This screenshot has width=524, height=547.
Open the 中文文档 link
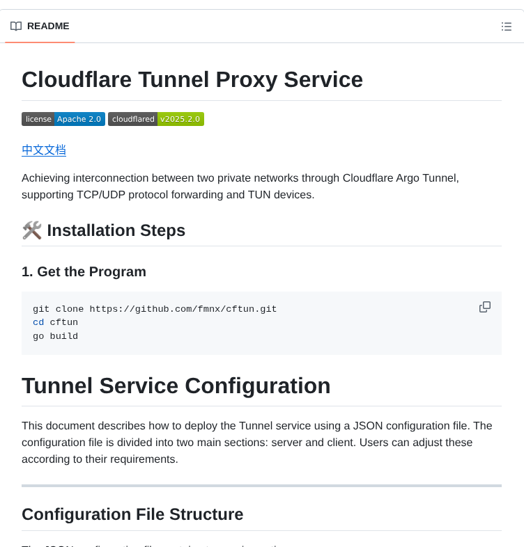click(44, 150)
